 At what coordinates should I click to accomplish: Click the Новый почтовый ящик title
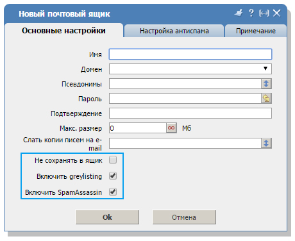coord(64,14)
